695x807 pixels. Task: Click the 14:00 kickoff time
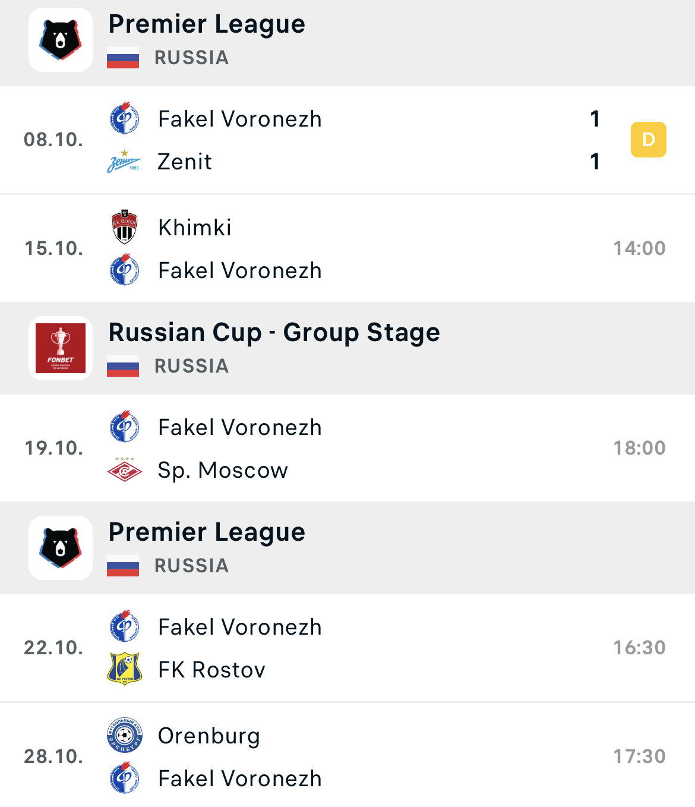pos(639,248)
